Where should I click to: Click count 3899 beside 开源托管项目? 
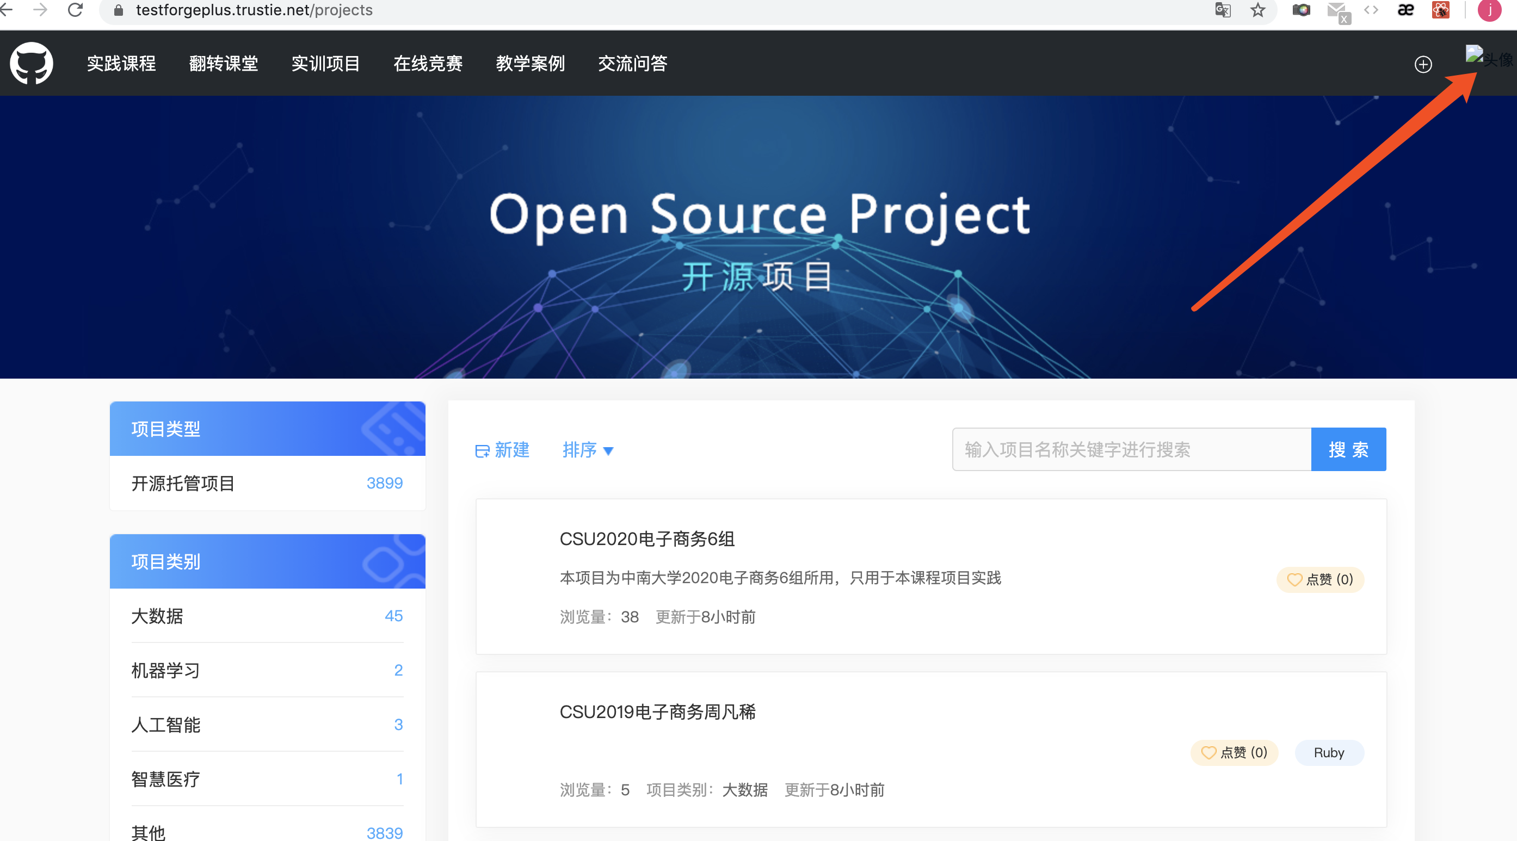(385, 483)
